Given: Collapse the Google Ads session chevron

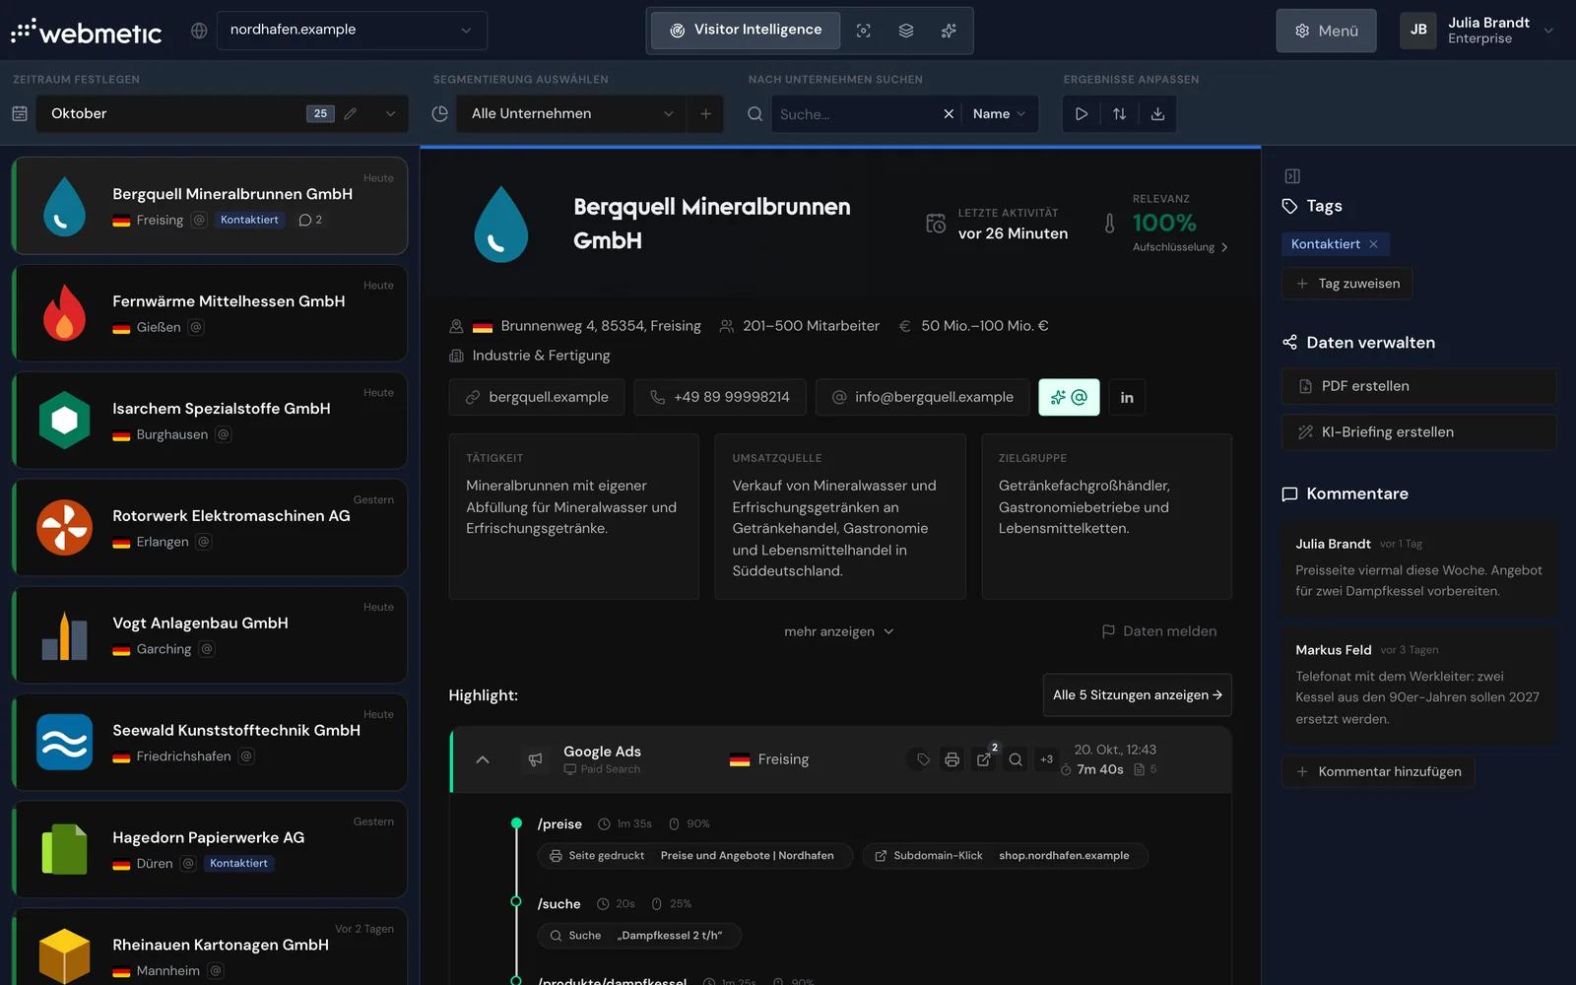Looking at the screenshot, I should click(x=483, y=759).
